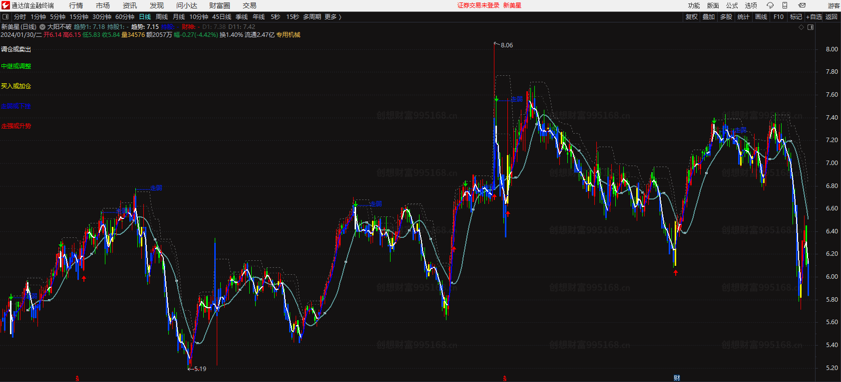Viewport: 841px width, 382px height.
Task: Click the 通达信 logo icon
Action: (5, 5)
